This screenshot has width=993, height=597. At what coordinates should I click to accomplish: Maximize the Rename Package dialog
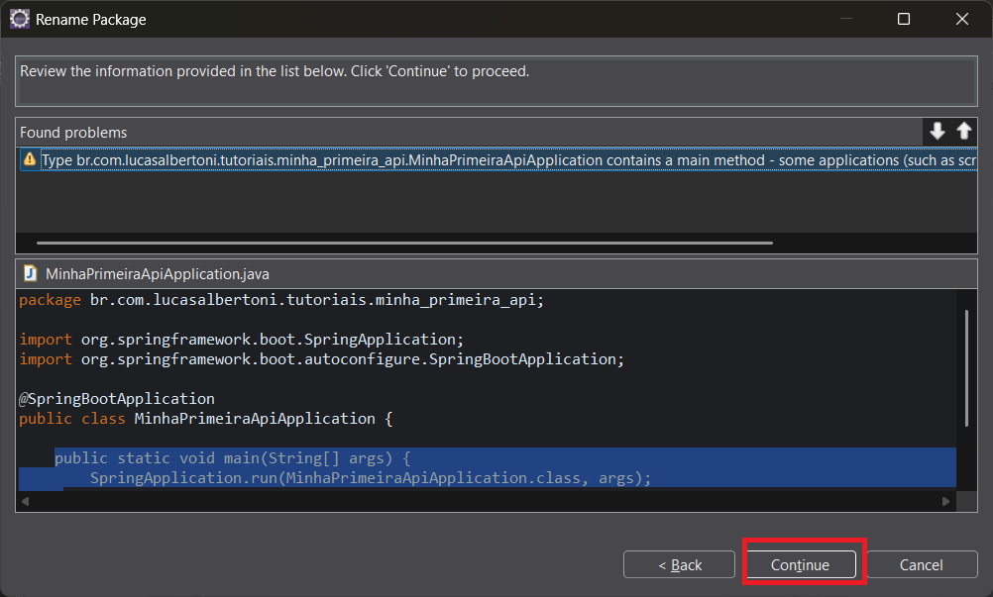pyautogui.click(x=903, y=19)
